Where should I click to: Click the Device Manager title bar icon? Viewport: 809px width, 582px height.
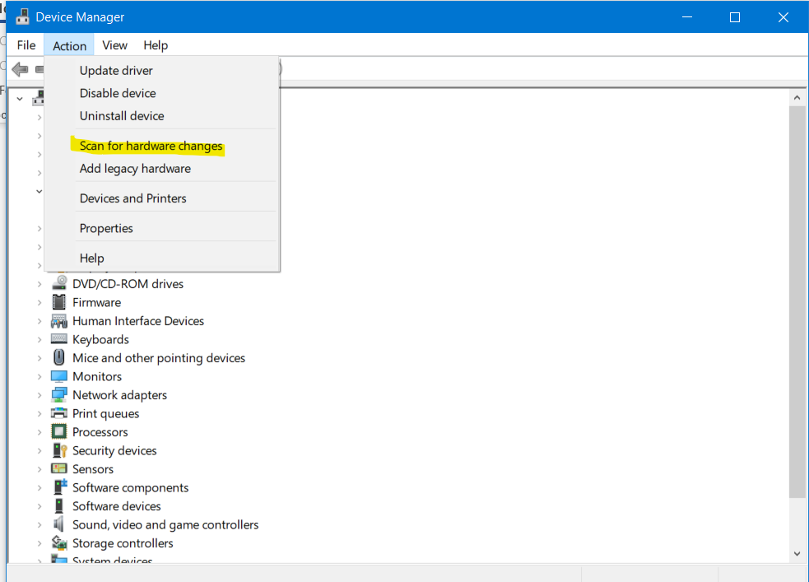22,17
